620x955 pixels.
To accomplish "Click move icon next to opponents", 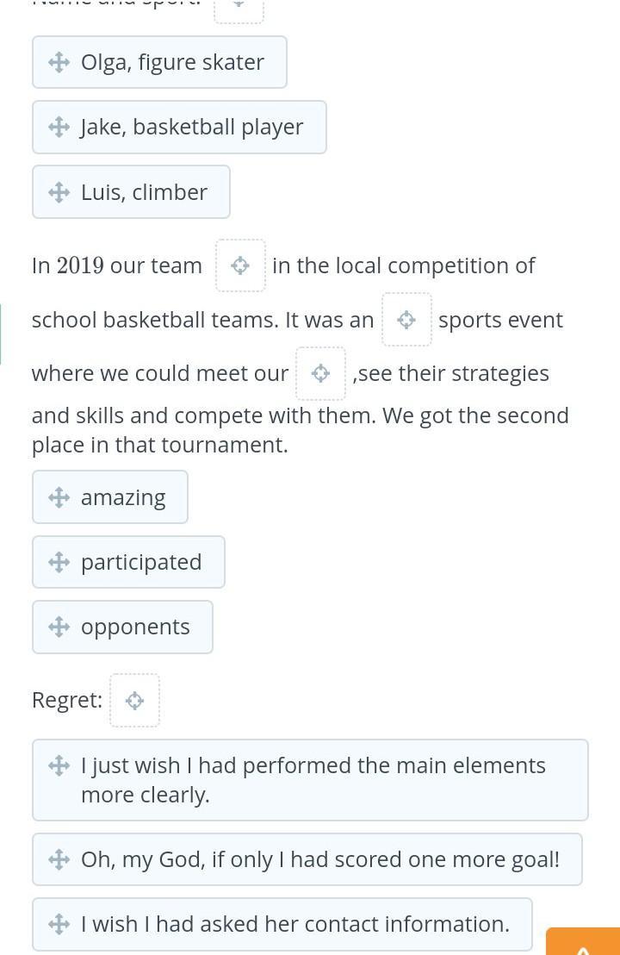I will point(59,627).
